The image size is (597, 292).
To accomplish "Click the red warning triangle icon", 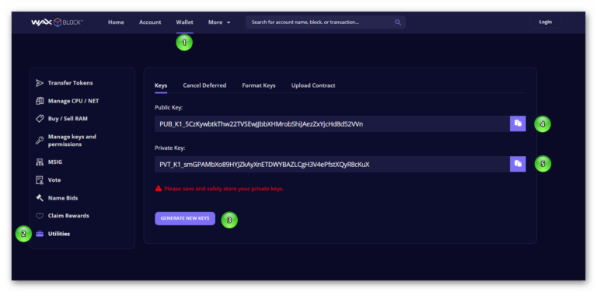I will pyautogui.click(x=159, y=188).
